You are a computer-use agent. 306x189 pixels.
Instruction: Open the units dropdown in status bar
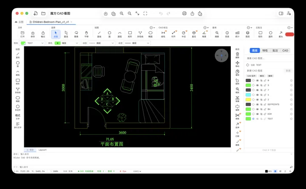pos(137,171)
